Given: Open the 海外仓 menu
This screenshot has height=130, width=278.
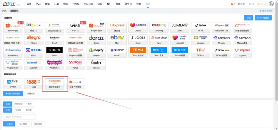Looking at the screenshot, I should [x=128, y=4].
